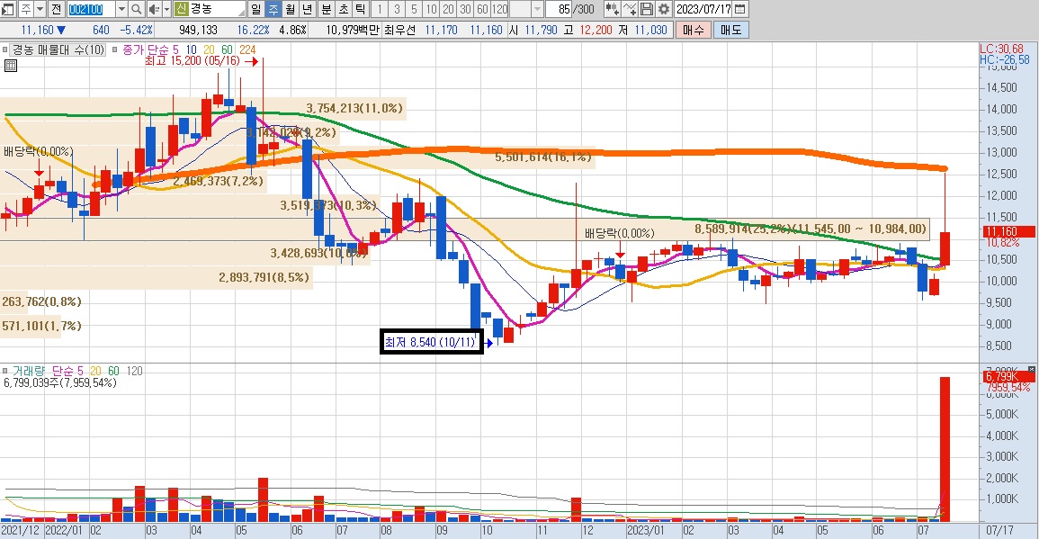Click the 전 button beside stock code
The image size is (1039, 539).
(57, 9)
